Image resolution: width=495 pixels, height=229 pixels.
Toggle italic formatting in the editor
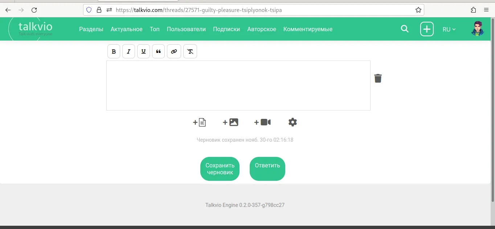pos(128,51)
